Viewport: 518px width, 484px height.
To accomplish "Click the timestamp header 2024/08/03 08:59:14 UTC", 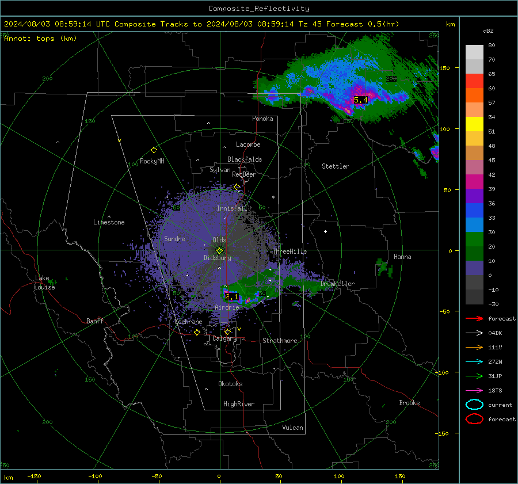I will (x=57, y=24).
